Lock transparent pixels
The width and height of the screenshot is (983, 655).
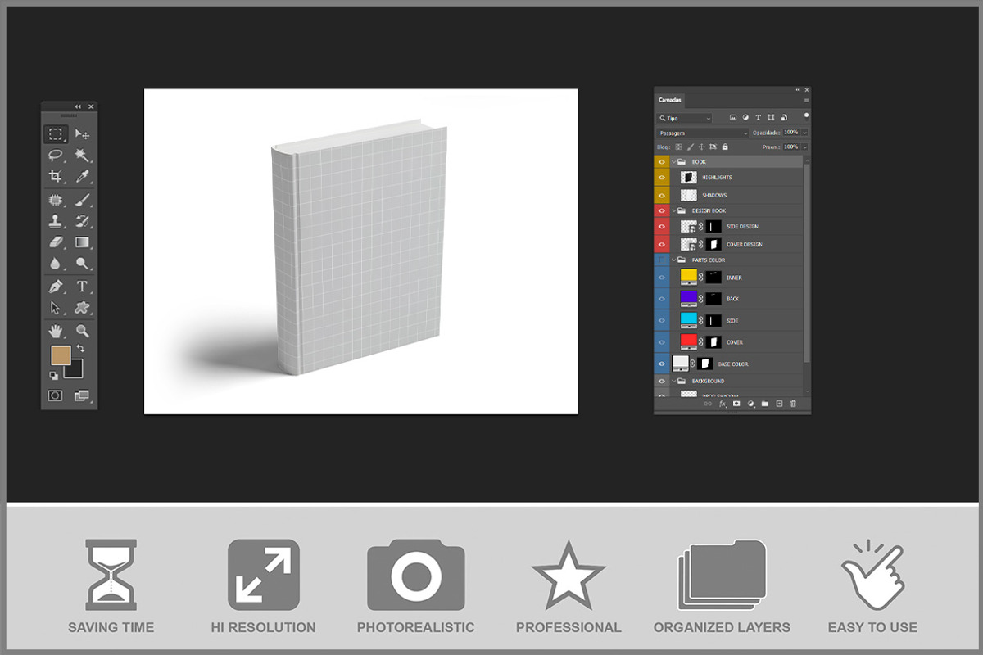click(678, 147)
